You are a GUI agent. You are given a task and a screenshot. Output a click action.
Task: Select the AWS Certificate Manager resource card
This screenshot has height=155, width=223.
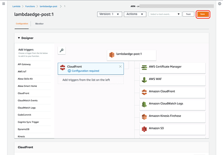pyautogui.click(x=172, y=68)
